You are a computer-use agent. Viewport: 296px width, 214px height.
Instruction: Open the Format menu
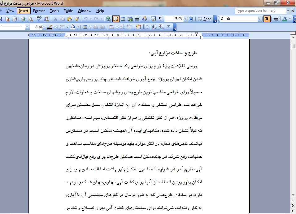coord(39,11)
